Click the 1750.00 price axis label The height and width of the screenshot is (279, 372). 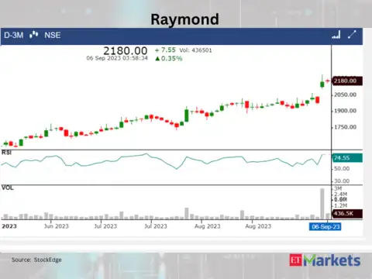tap(345, 127)
